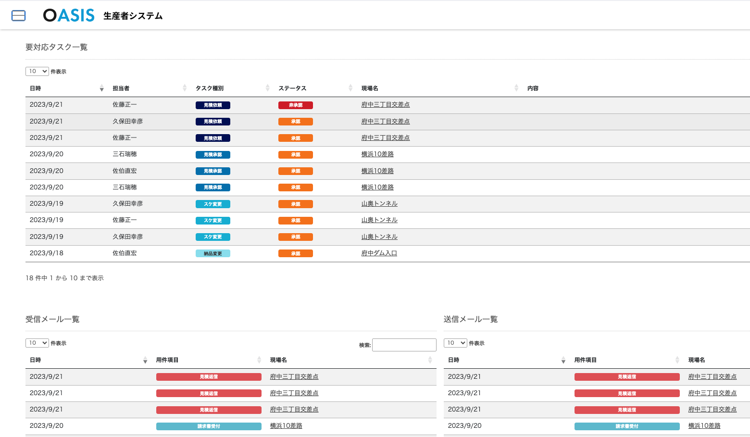Click the red 非承認 status badge

tap(295, 105)
